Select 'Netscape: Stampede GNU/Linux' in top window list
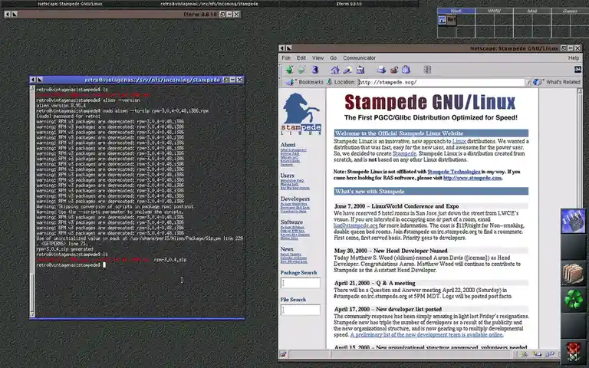The height and width of the screenshot is (368, 589). click(70, 4)
